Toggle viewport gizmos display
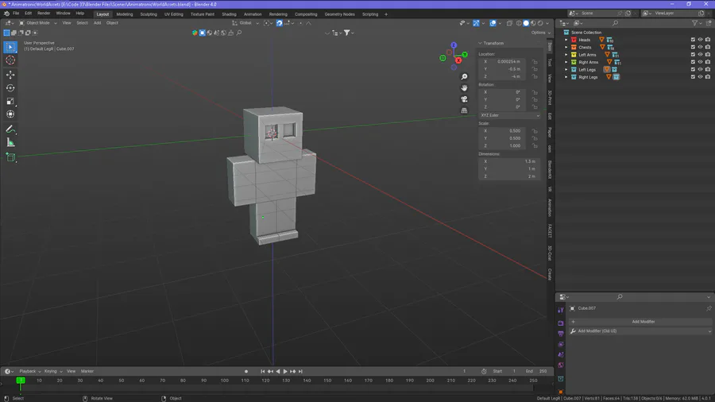This screenshot has height=402, width=715. pos(476,23)
